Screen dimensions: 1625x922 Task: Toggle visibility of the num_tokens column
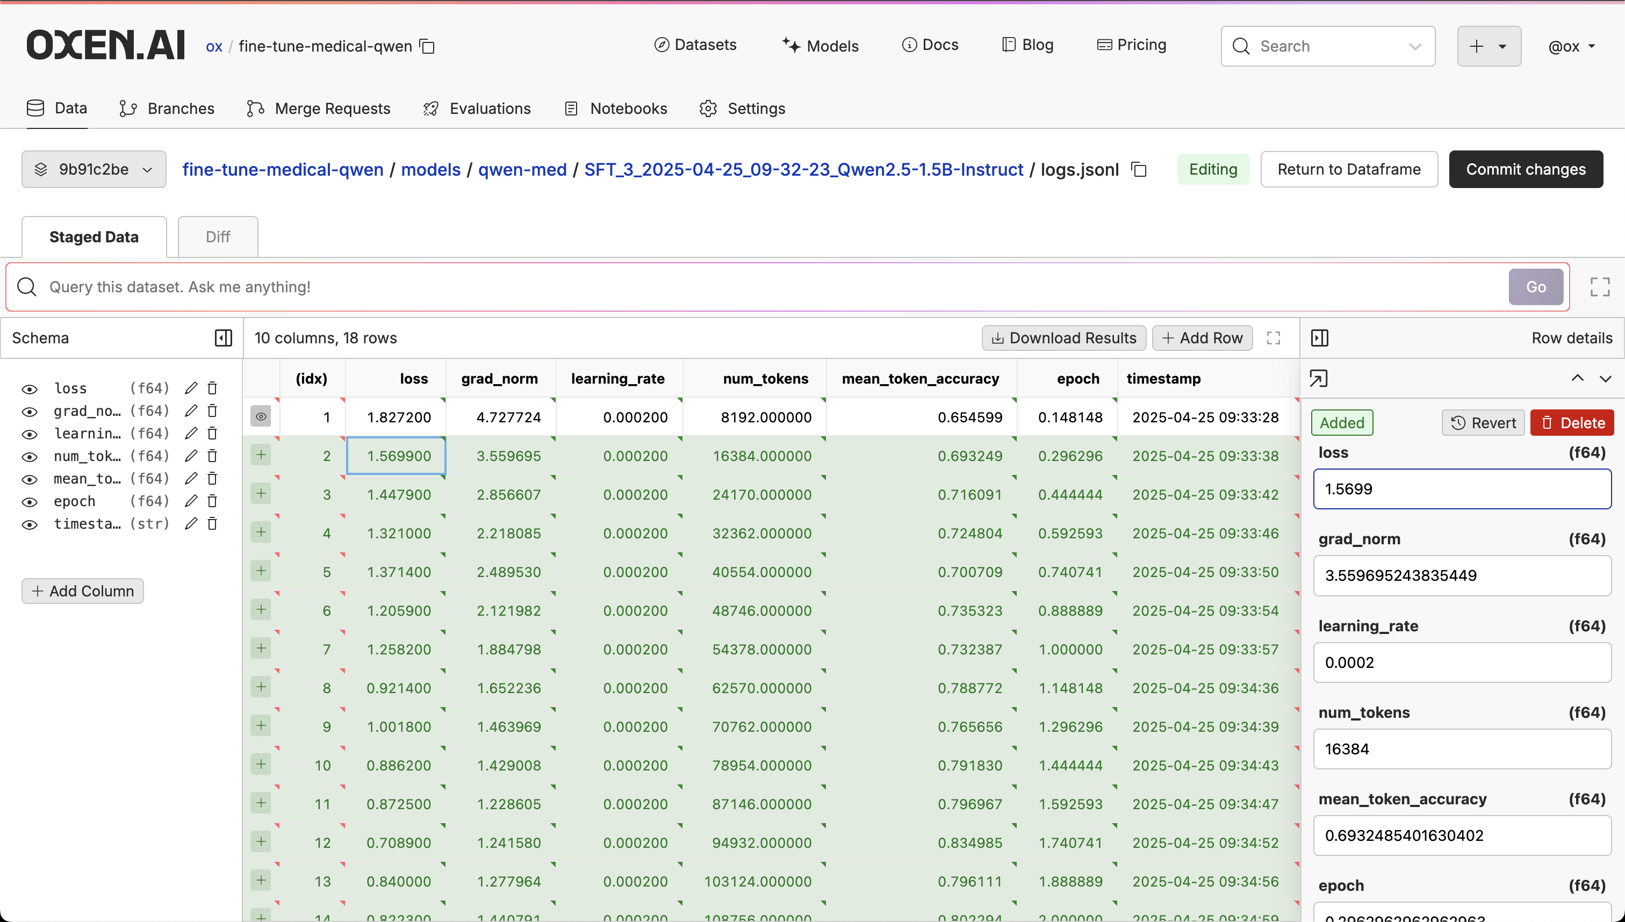pyautogui.click(x=29, y=457)
